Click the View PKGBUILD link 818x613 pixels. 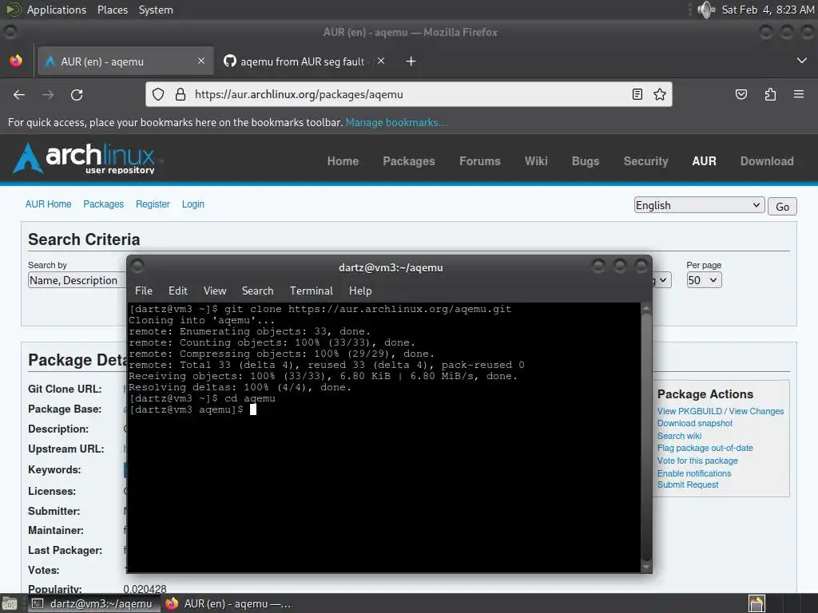[x=689, y=411]
